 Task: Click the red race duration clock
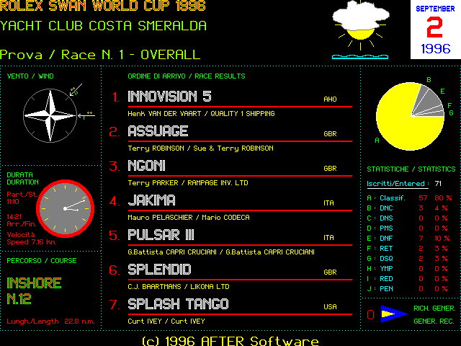click(65, 208)
